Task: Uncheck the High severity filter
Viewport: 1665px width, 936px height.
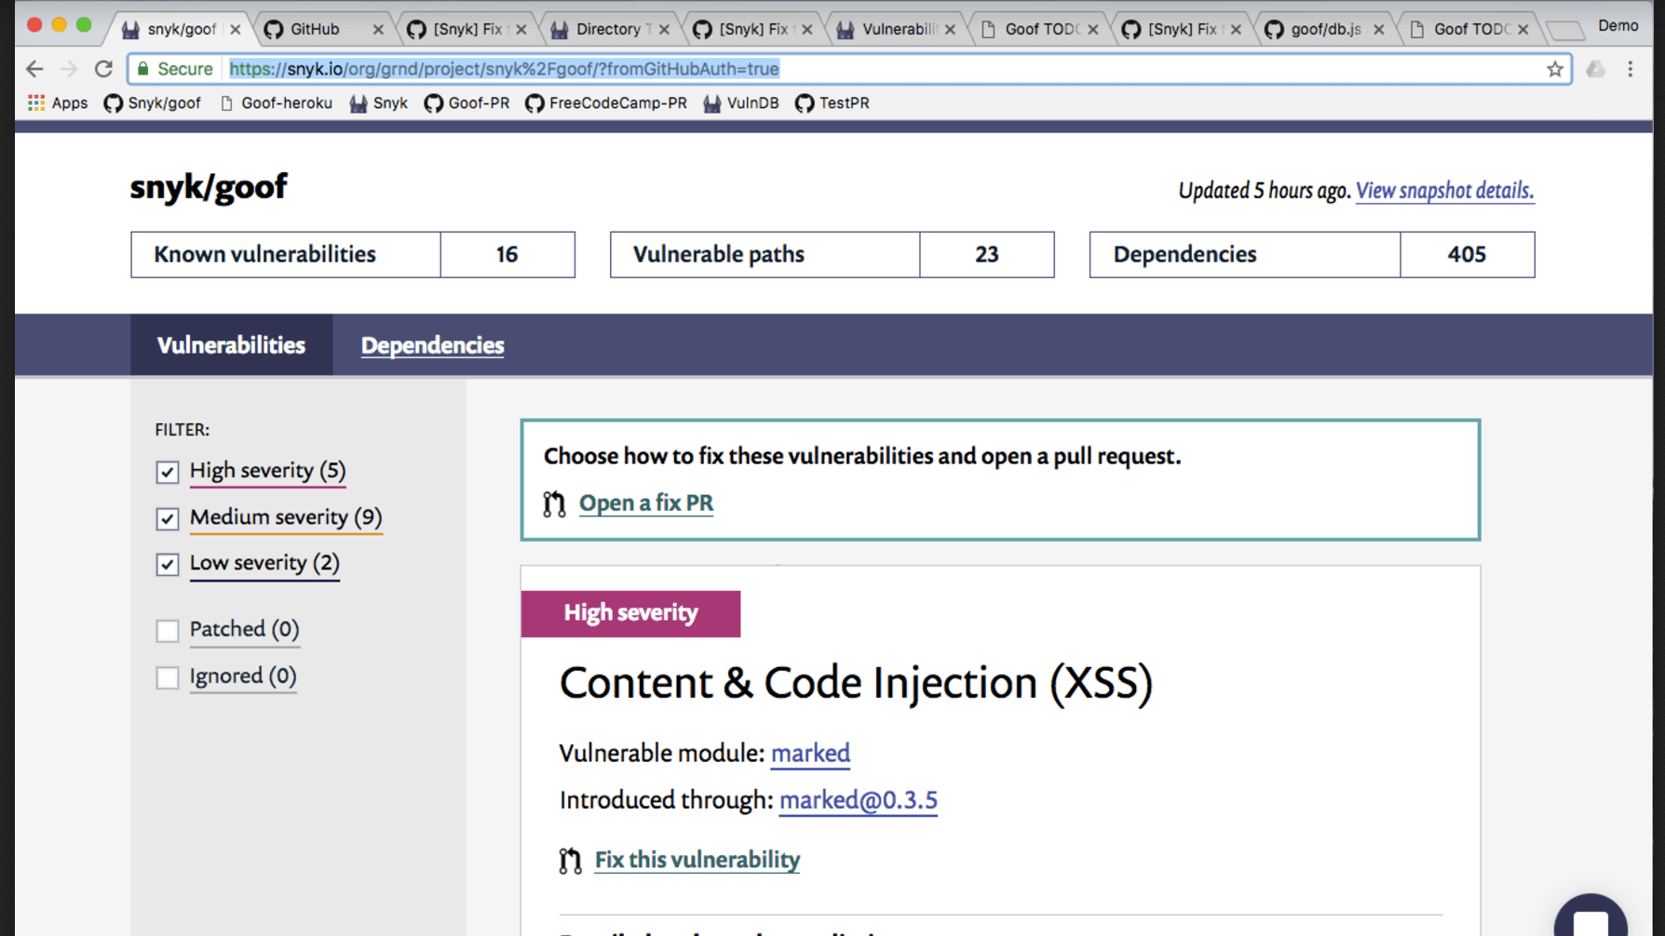Action: [x=168, y=472]
